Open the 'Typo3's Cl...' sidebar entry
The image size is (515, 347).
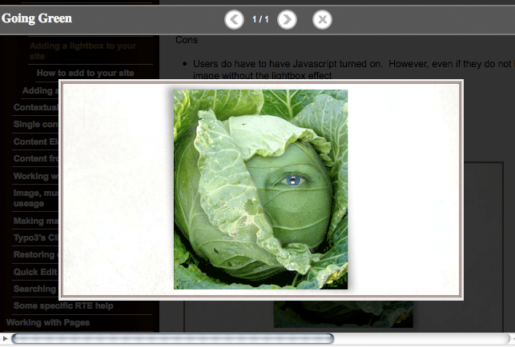tap(34, 238)
